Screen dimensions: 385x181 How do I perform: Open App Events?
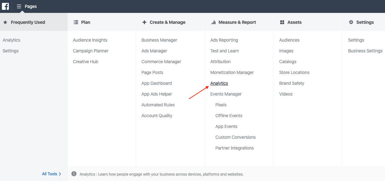226,126
